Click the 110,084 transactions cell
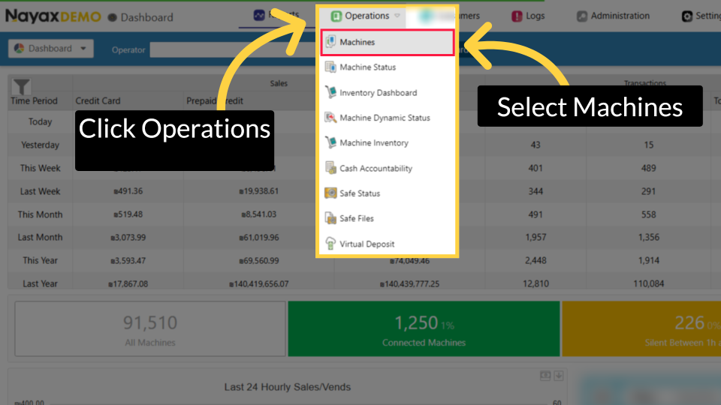721x405 pixels. coord(648,283)
